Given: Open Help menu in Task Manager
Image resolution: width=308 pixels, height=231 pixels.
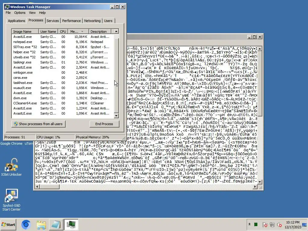Looking at the screenshot, I should 42,13.
